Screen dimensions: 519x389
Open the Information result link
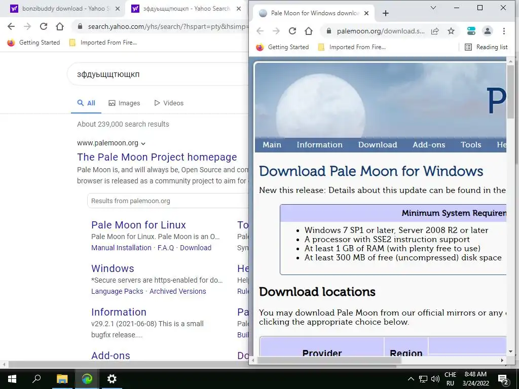119,312
